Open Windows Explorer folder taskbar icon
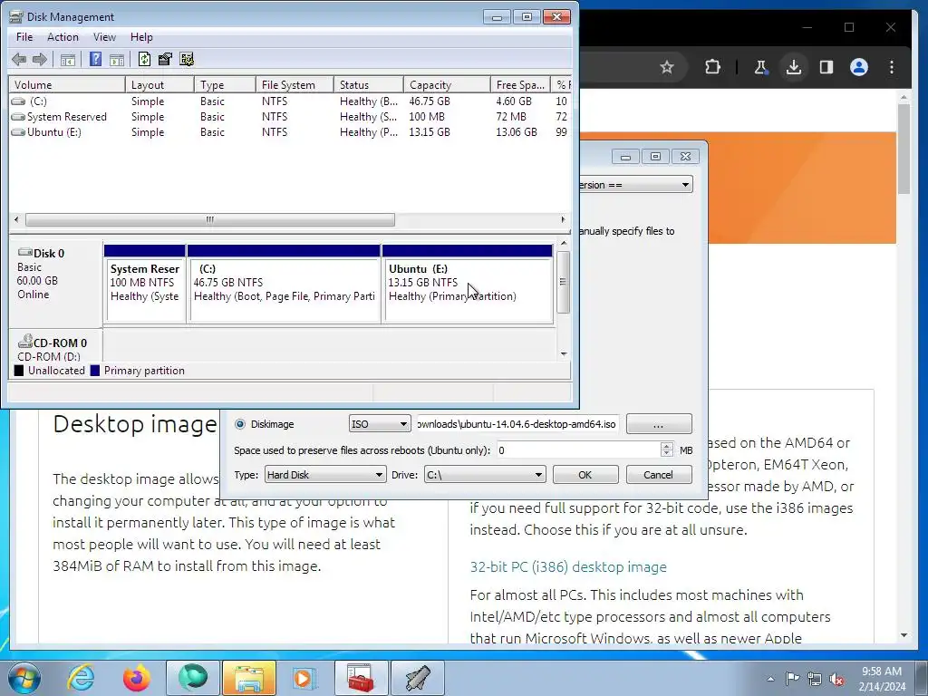The image size is (928, 696). [x=249, y=678]
